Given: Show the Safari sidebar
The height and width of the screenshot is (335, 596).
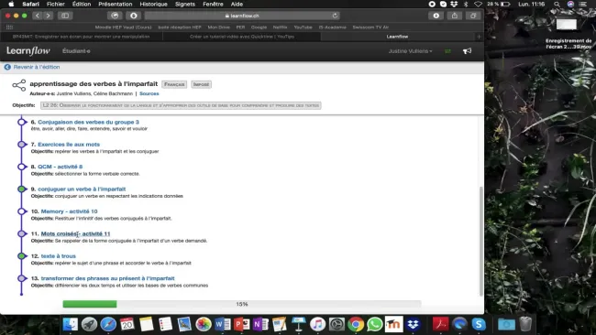Looking at the screenshot, I should pyautogui.click(x=65, y=16).
